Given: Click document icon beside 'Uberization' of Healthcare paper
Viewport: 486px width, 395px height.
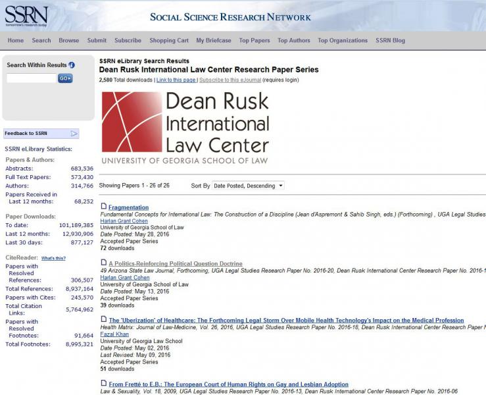Looking at the screenshot, I should (x=103, y=320).
